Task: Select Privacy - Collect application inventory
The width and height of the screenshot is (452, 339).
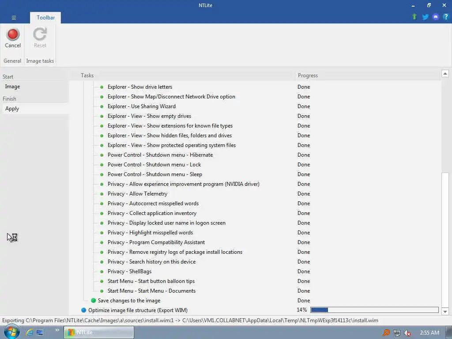Action: pos(152,213)
